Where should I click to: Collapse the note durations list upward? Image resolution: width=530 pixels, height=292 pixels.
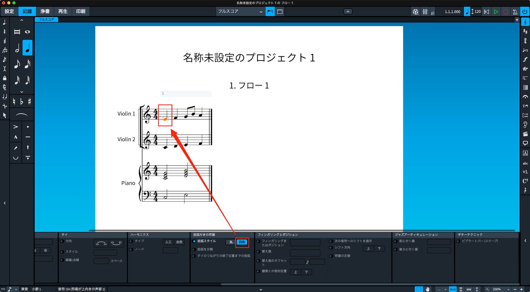pos(22,20)
